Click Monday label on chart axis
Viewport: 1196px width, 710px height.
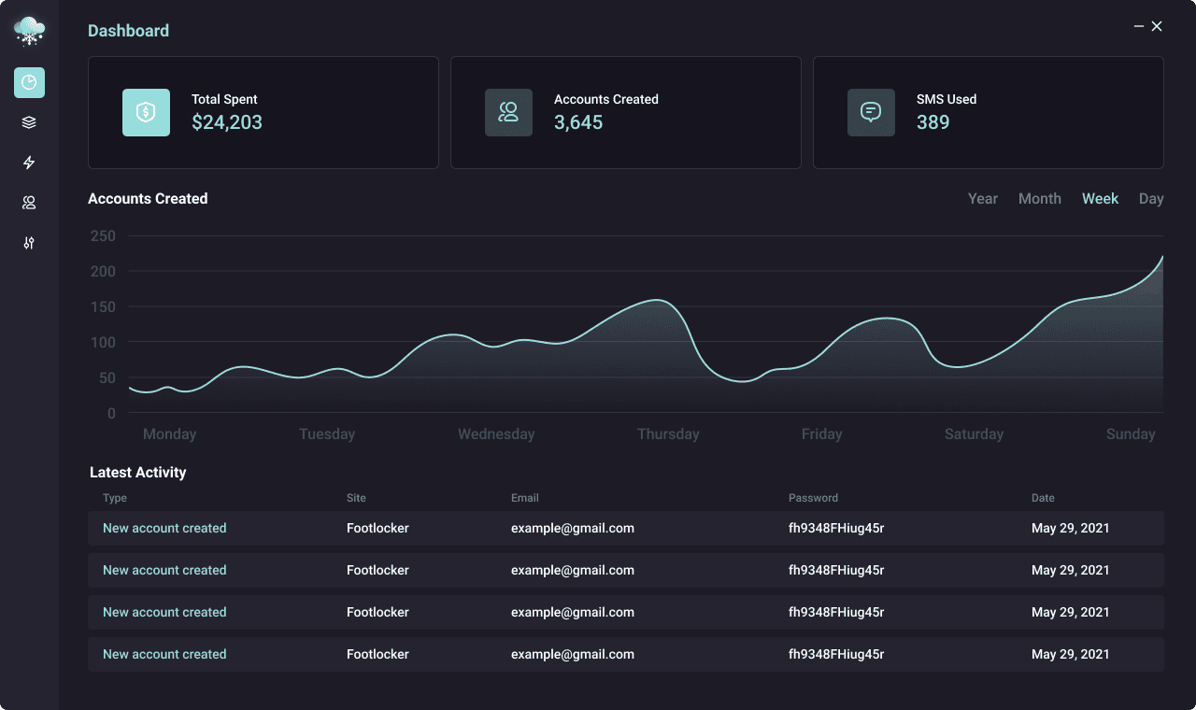pyautogui.click(x=170, y=434)
